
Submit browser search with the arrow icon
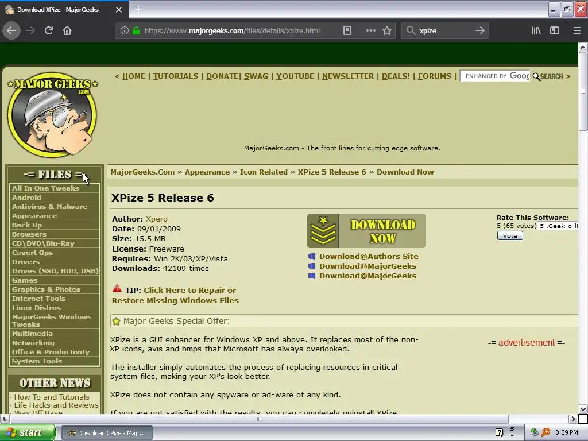(x=479, y=30)
